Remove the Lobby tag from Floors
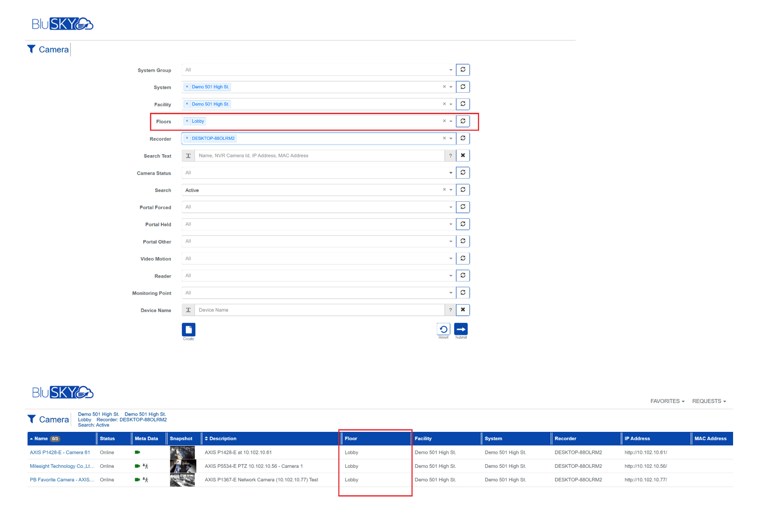Screen dimensions: 771x514 [187, 121]
